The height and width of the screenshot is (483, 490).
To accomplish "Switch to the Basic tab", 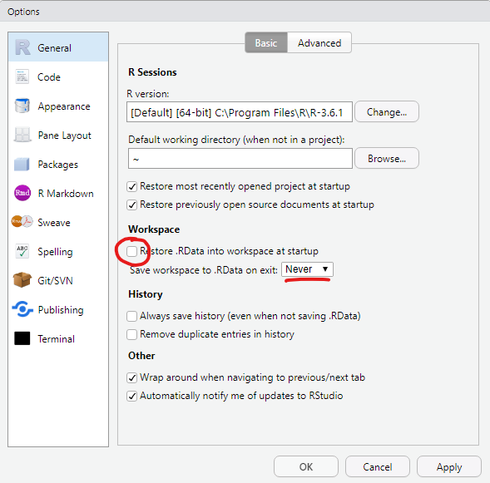I will click(266, 42).
